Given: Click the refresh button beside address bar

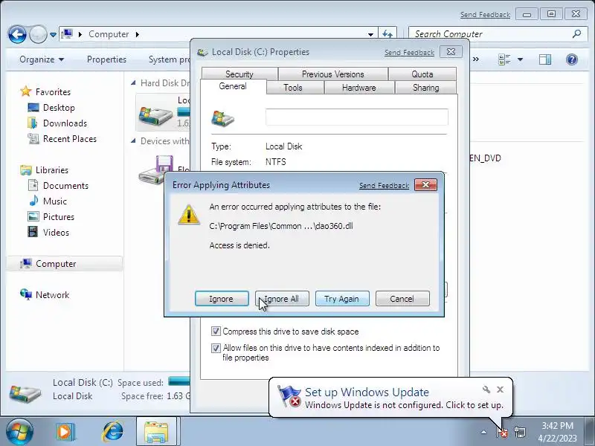Looking at the screenshot, I should point(387,34).
